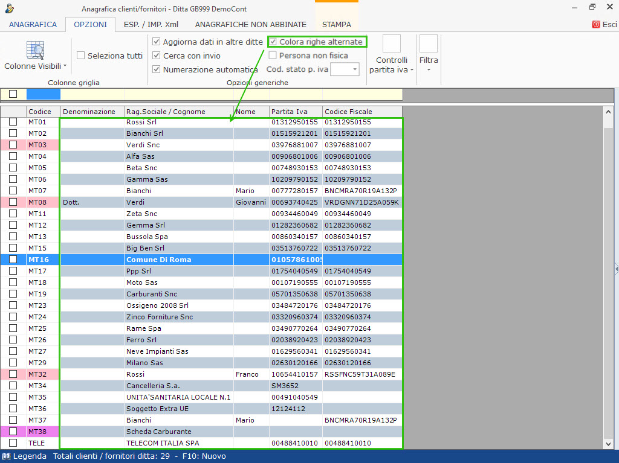Toggle Numerazione automatica checkbox
Image resolution: width=619 pixels, height=463 pixels.
click(157, 69)
